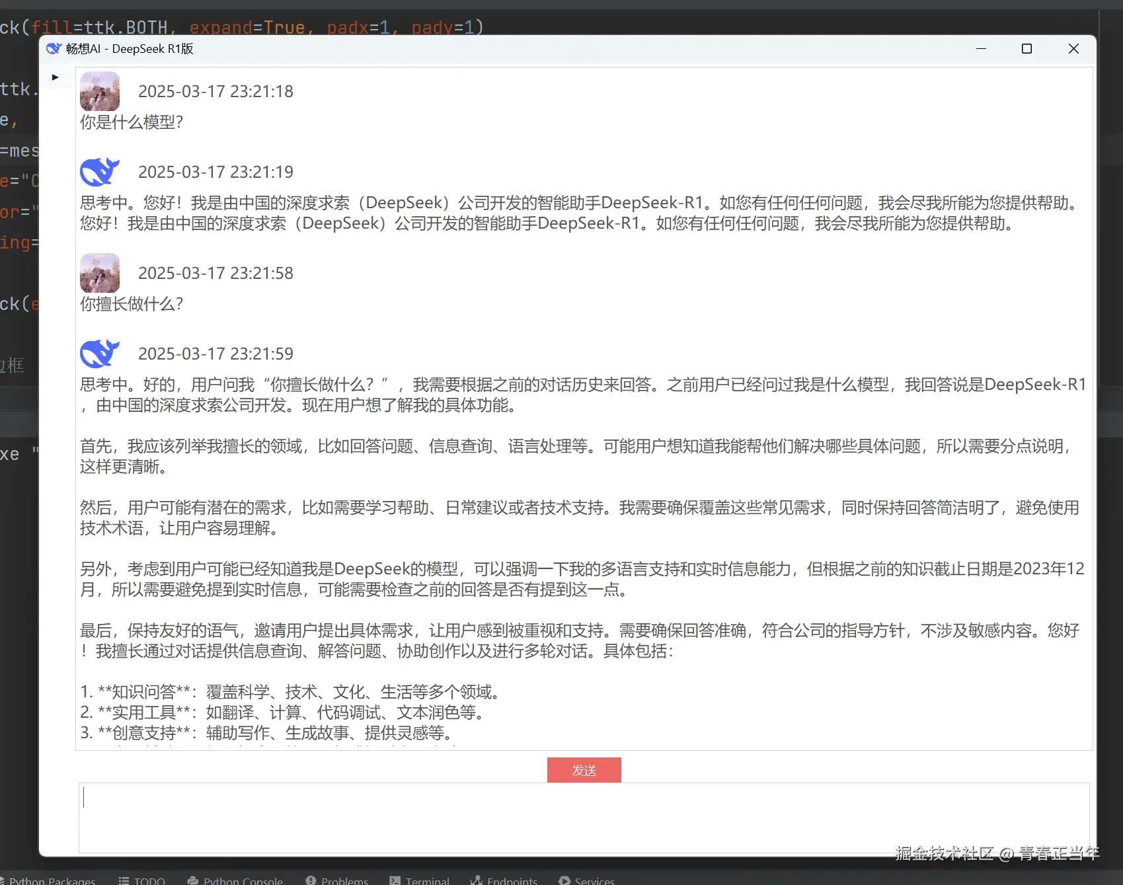Expand the sidebar arrow at top-left of the chat window

56,77
